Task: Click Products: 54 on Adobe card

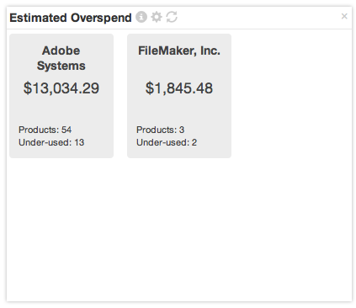Action: coord(45,130)
